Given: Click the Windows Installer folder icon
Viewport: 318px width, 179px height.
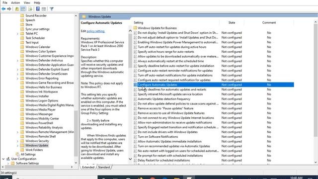Looking at the screenshot, I should pyautogui.click(x=22, y=96).
